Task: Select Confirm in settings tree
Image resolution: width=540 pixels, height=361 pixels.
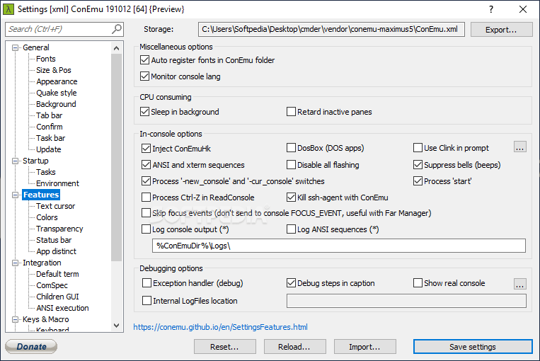Action: 50,127
